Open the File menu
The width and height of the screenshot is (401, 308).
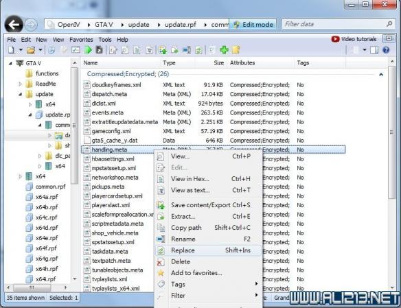[x=11, y=40]
